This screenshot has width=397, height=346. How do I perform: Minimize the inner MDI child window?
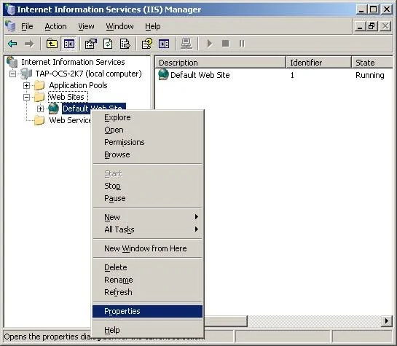360,26
